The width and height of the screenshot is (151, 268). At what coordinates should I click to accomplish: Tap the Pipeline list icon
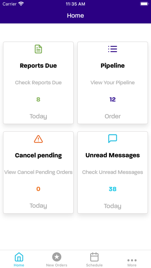tap(112, 49)
